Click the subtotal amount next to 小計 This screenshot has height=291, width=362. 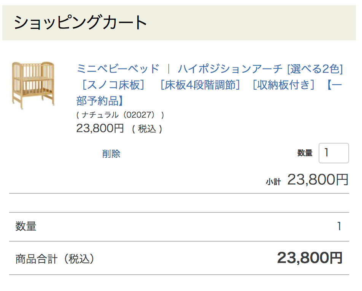click(x=318, y=180)
